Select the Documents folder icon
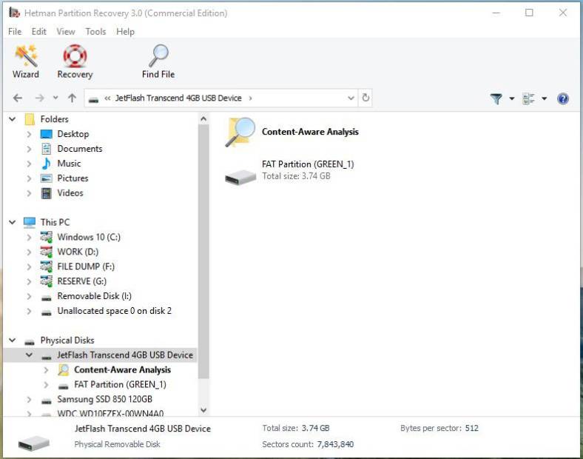583x459 pixels. point(47,149)
